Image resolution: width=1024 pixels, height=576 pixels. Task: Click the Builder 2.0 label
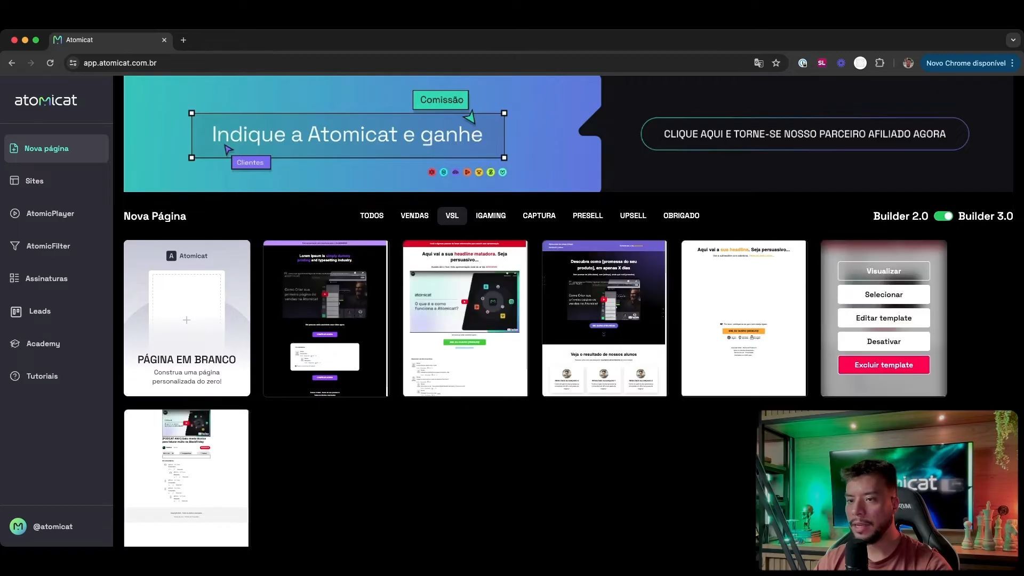(x=901, y=216)
